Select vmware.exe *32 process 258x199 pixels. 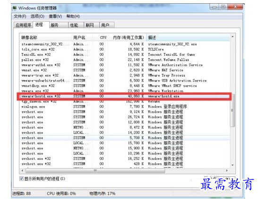tap(125, 91)
